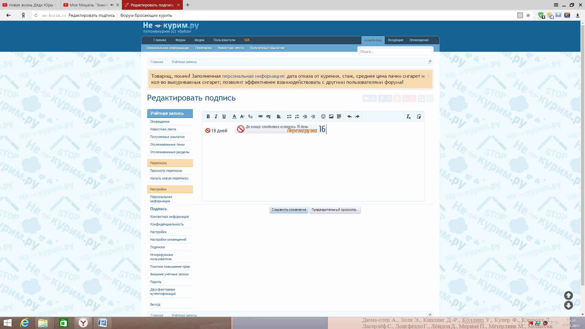Open the smilies picker icon

(x=323, y=116)
